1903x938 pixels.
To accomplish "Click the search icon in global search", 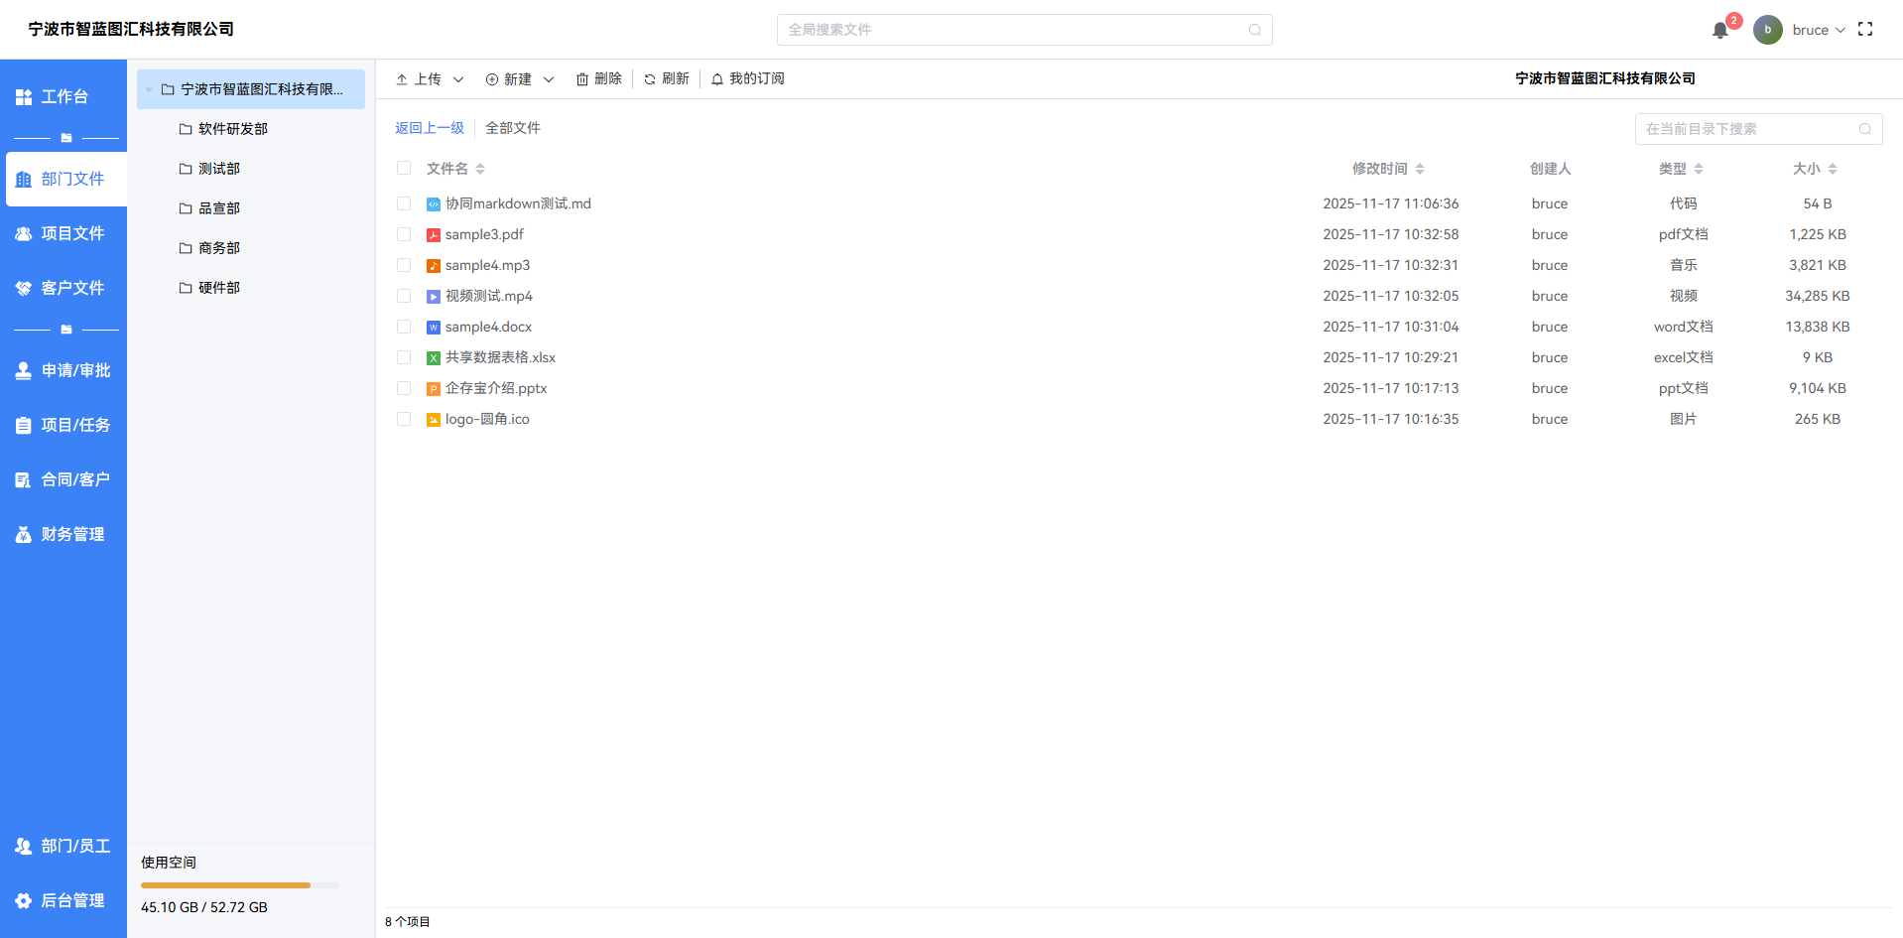I will pyautogui.click(x=1254, y=30).
